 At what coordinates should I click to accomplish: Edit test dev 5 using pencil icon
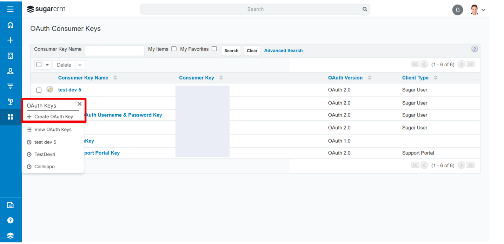tap(50, 89)
